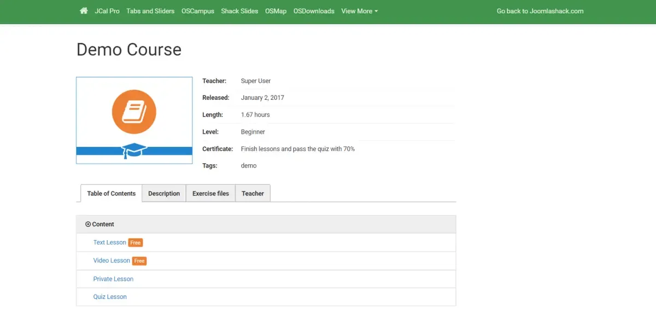Open the Video Lesson link

click(112, 260)
